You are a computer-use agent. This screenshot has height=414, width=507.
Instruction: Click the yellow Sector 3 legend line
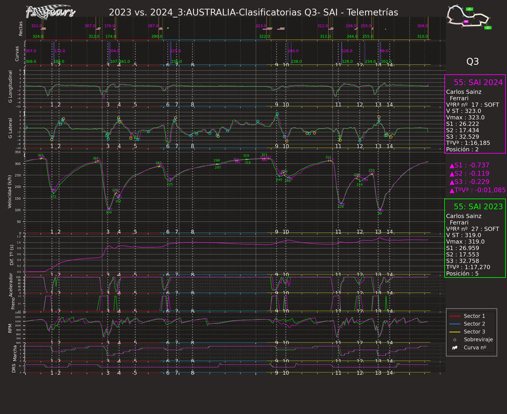point(455,332)
